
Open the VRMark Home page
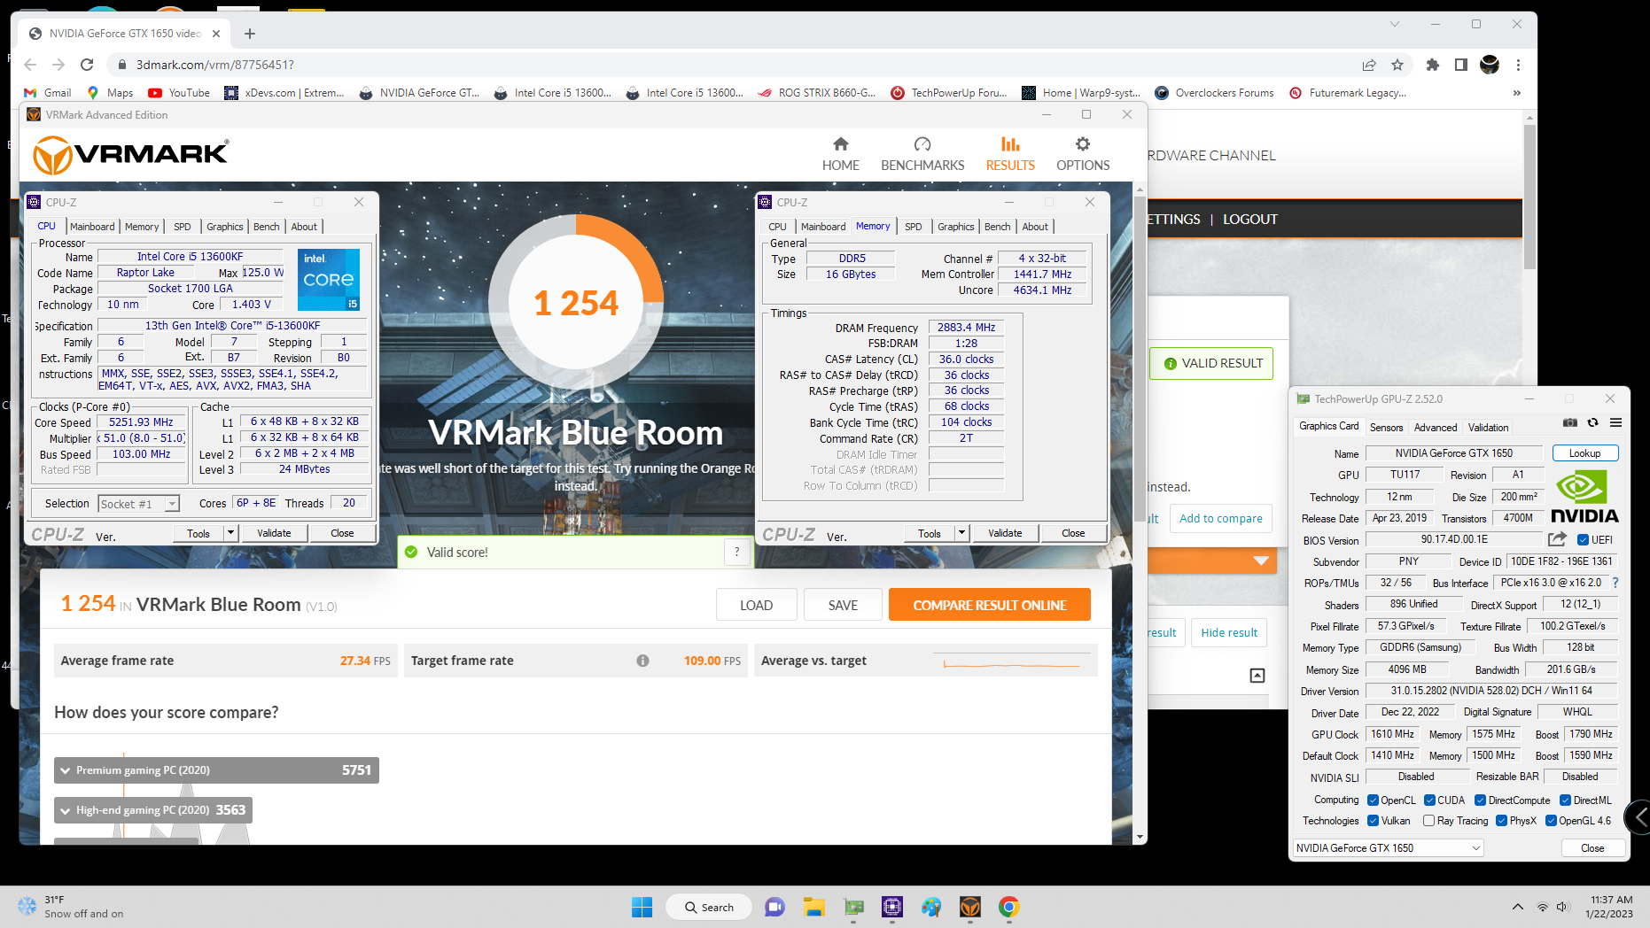pos(840,154)
